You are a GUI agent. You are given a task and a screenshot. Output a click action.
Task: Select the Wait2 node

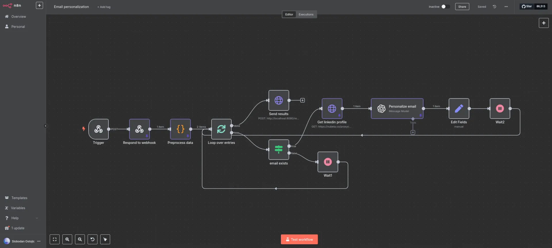[x=500, y=108]
